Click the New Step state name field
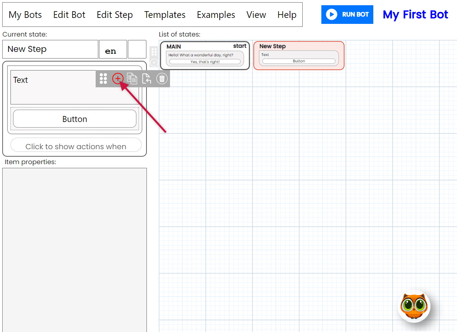Screen dimensions: 457x332 50,49
